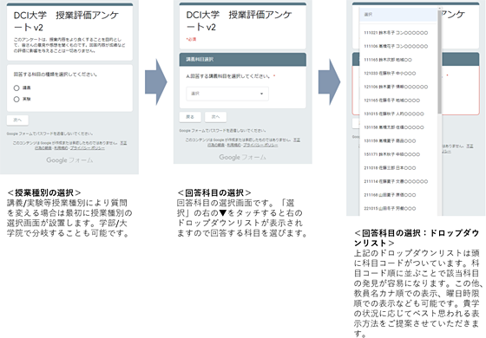Open プライバシーポリシー link on the 講義/実験 form page

[x=87, y=148]
